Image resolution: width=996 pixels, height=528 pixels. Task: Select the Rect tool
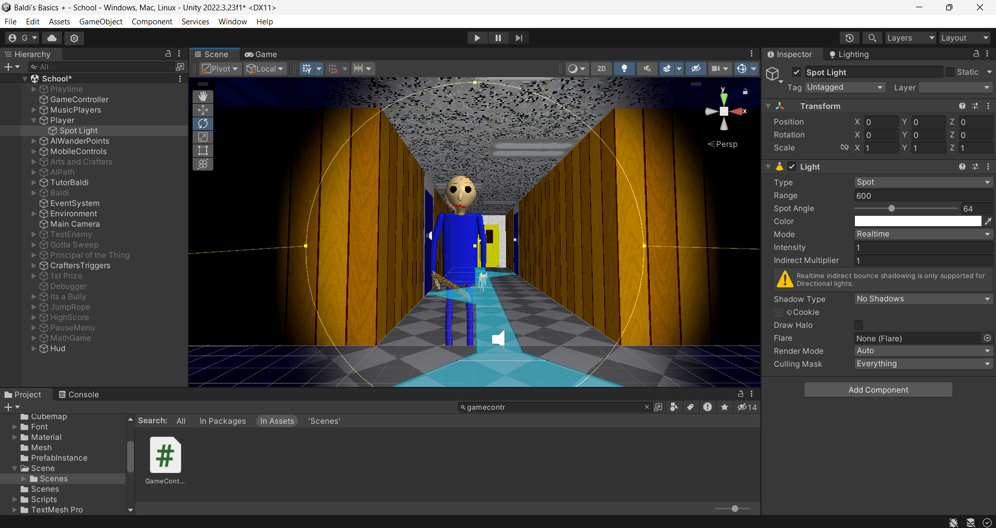point(203,150)
